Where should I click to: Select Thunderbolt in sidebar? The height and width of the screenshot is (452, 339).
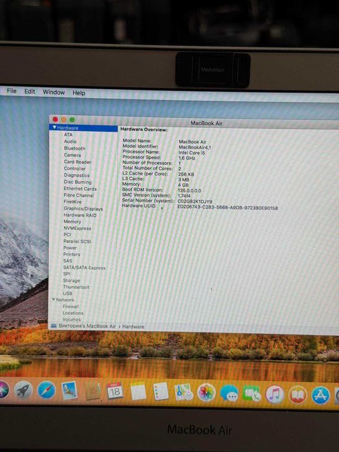coord(76,287)
